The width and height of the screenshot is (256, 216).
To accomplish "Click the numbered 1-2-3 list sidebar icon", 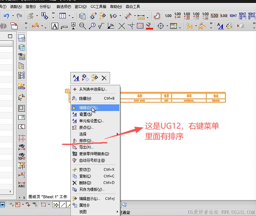I will click(21, 75).
